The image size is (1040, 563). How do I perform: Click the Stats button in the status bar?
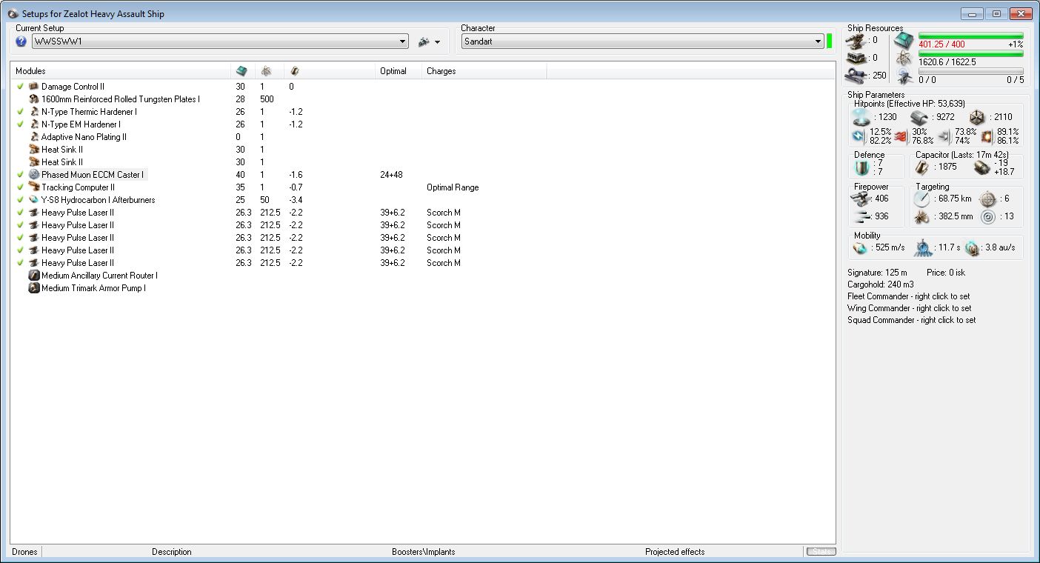tap(821, 552)
